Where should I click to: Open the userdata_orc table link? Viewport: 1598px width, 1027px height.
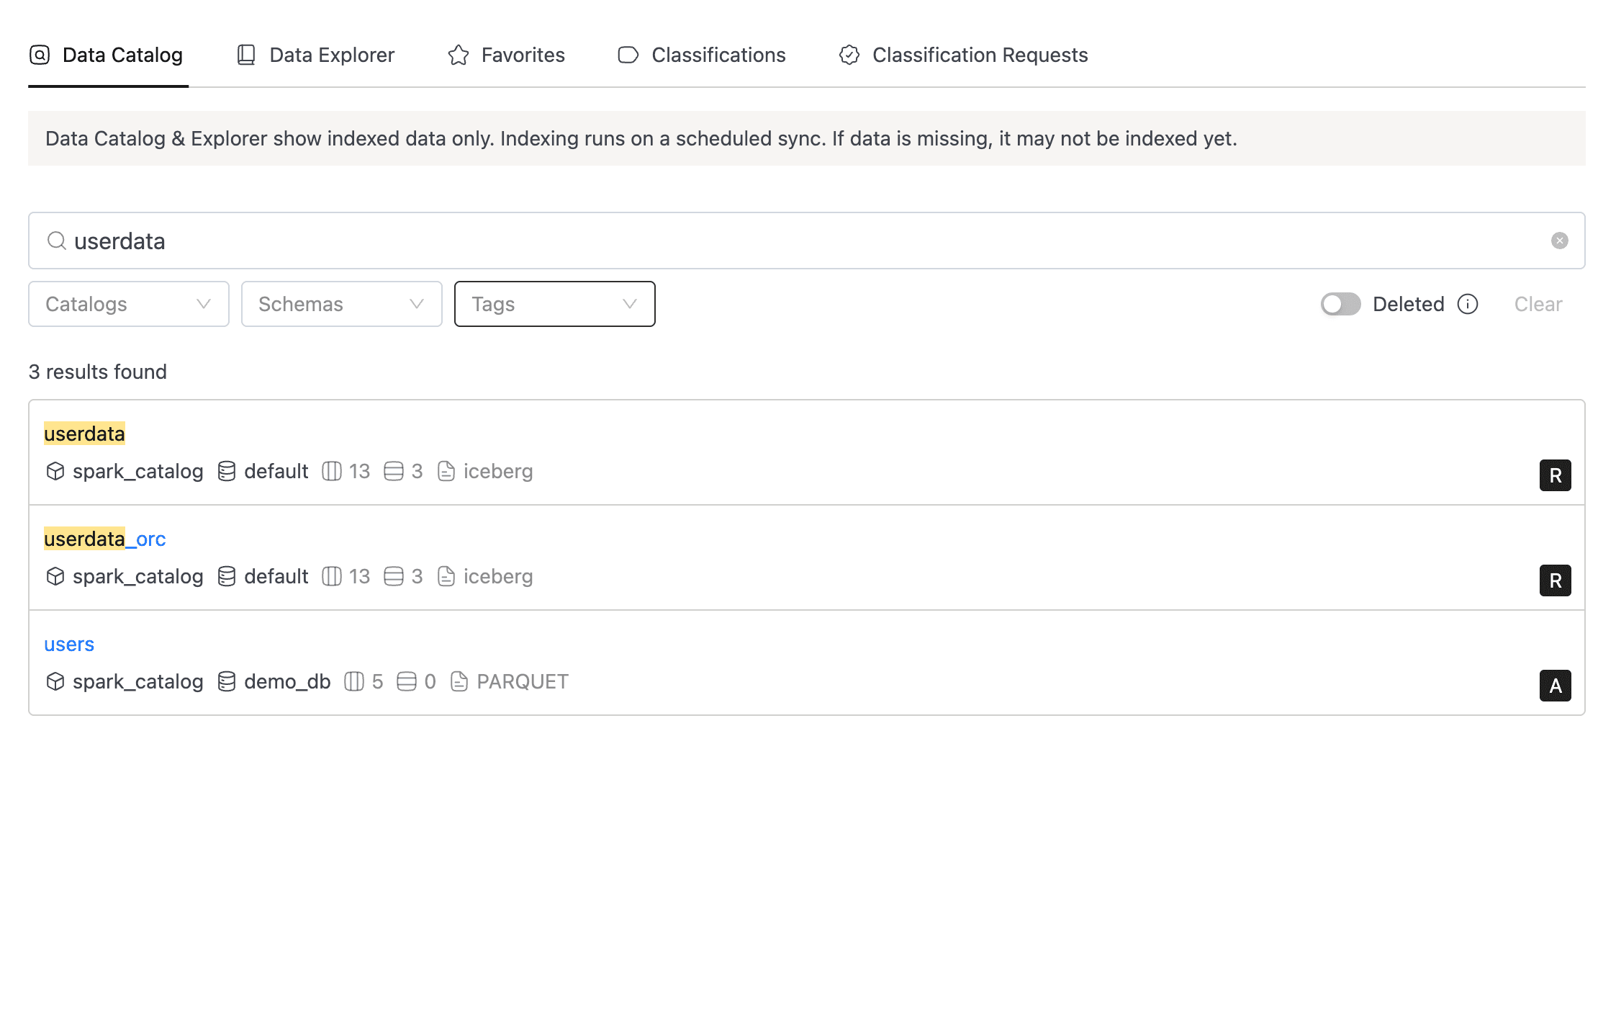tap(104, 539)
